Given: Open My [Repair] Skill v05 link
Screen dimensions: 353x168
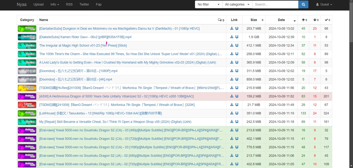Looking at the screenshot, I should pos(115,122).
